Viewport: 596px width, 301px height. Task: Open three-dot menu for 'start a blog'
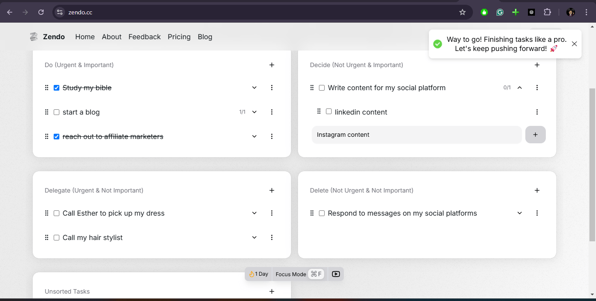click(x=272, y=112)
